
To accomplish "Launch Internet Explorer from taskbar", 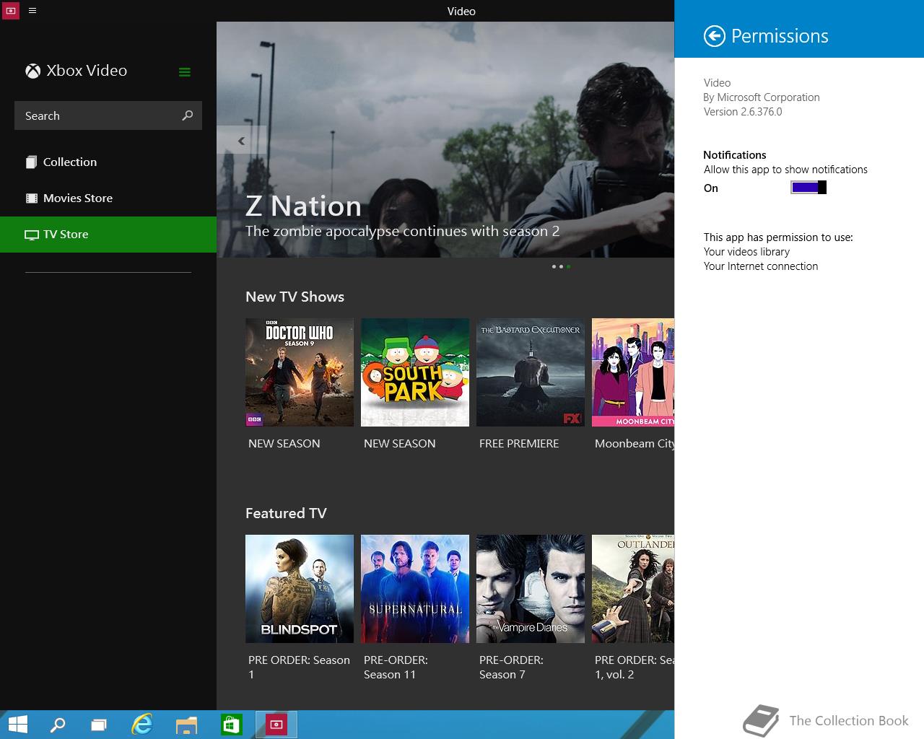I will tap(142, 724).
